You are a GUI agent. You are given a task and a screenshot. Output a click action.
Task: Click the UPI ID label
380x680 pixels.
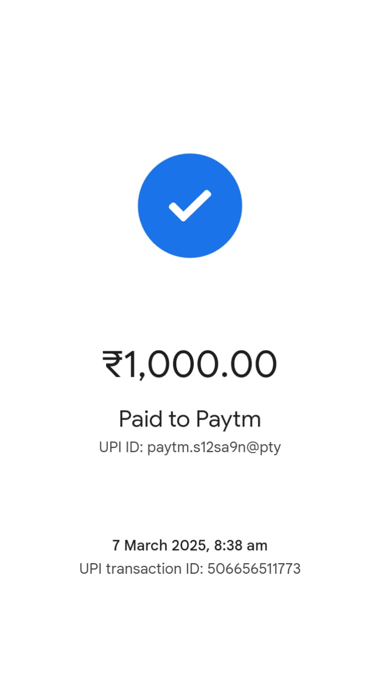point(121,447)
